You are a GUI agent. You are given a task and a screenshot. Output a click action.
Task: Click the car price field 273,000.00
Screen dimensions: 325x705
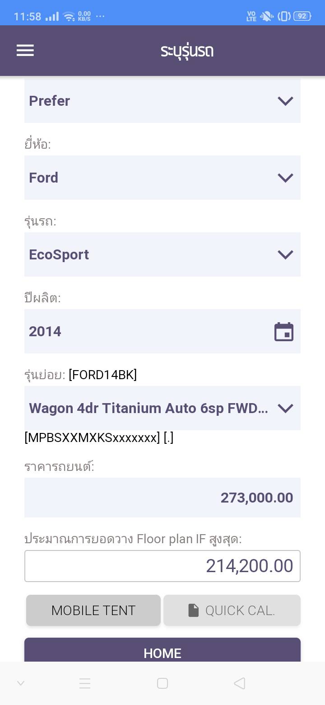[162, 498]
